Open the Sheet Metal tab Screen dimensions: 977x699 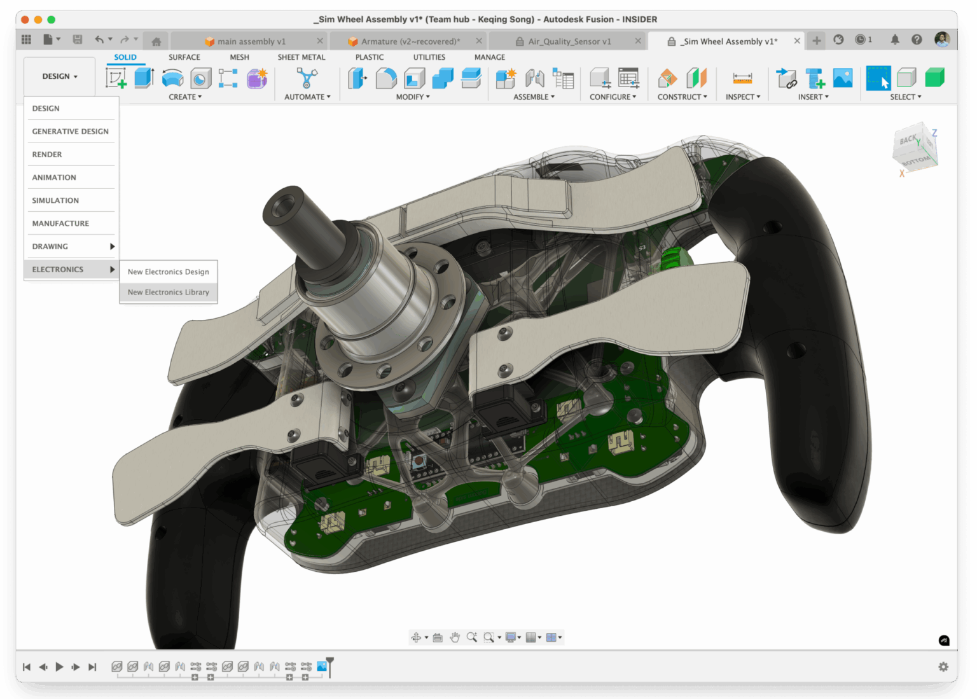coord(301,57)
